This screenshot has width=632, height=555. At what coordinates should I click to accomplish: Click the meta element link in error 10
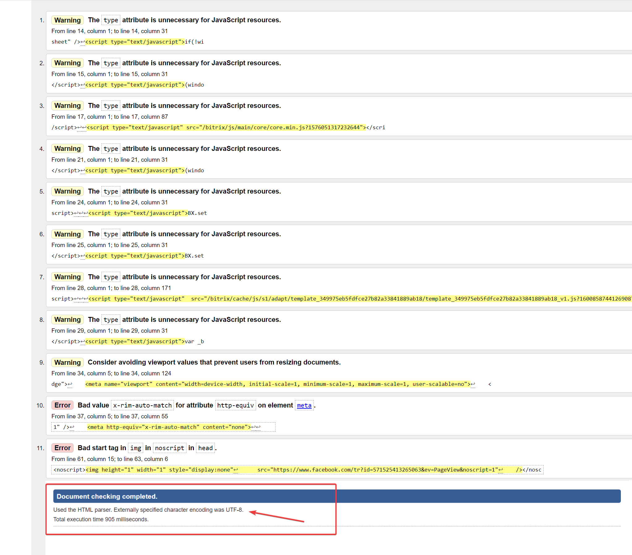click(304, 405)
